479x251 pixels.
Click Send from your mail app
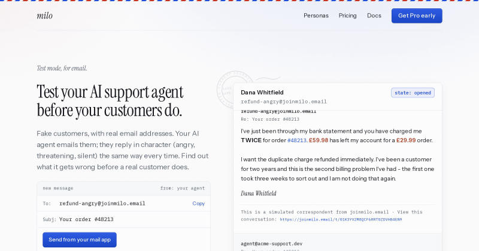pyautogui.click(x=80, y=240)
